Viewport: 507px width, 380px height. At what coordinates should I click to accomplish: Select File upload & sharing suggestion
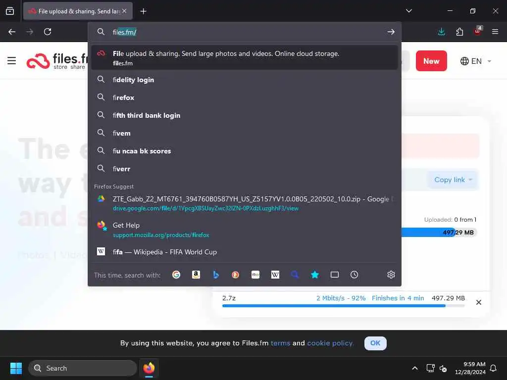point(245,58)
